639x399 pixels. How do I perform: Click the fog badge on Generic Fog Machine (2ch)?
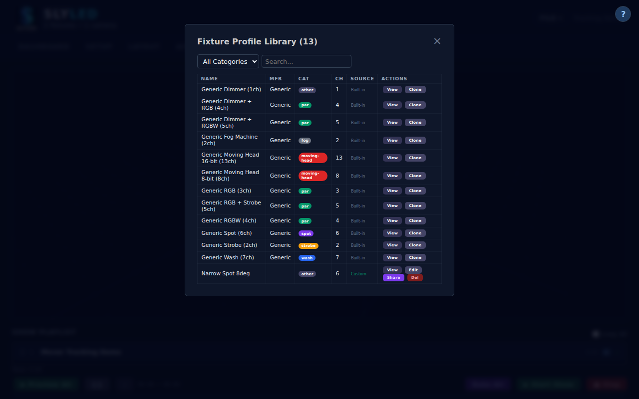pos(305,140)
